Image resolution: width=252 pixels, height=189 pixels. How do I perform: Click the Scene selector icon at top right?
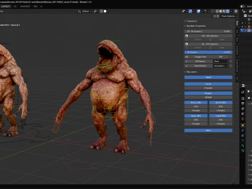tap(243, 6)
